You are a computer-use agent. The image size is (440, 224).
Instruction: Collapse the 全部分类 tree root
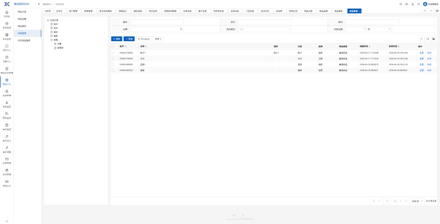click(x=48, y=20)
